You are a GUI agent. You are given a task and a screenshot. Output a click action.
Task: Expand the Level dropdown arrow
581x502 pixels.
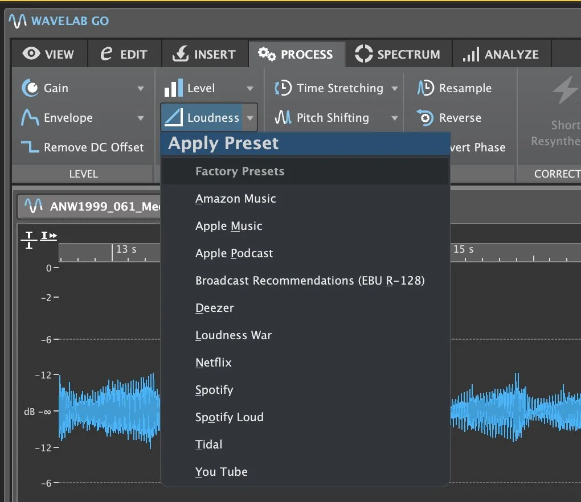(x=250, y=88)
